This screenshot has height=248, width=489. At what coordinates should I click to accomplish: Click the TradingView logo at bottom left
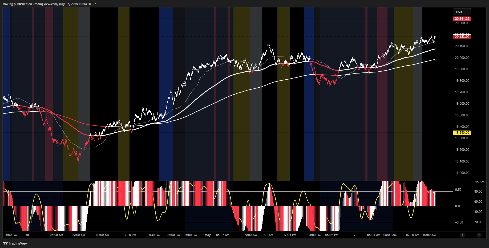(x=15, y=243)
